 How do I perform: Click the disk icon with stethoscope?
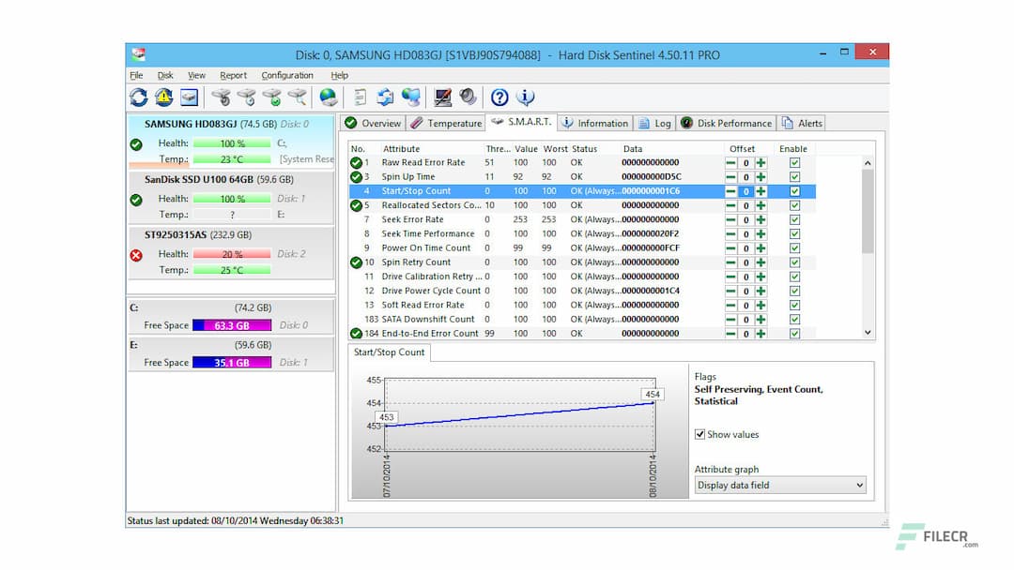click(222, 97)
